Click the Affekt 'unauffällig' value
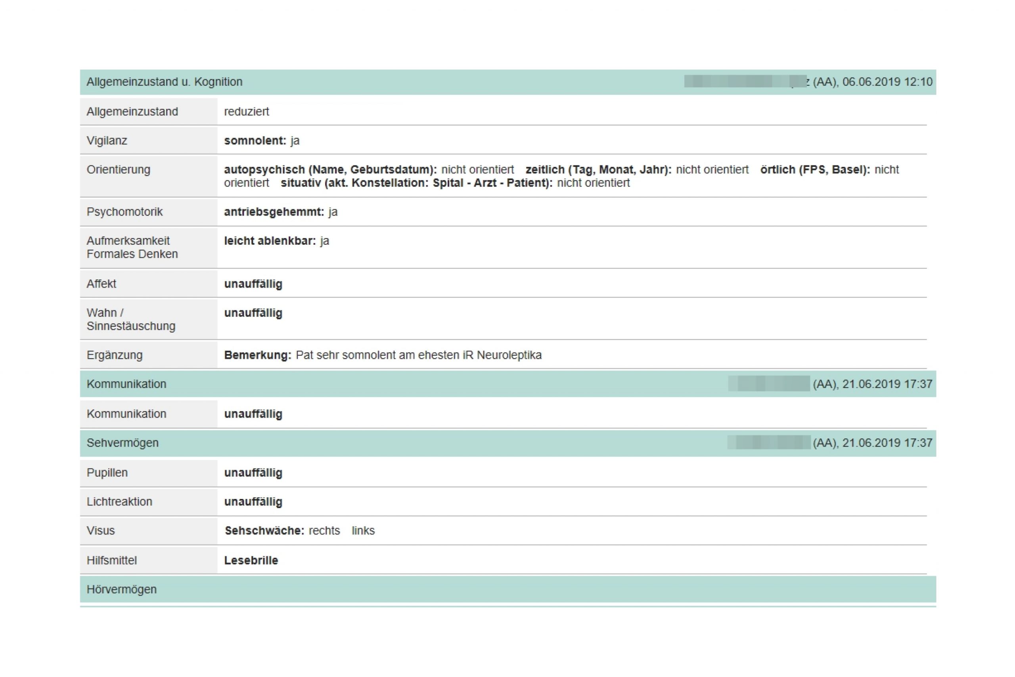 tap(253, 284)
